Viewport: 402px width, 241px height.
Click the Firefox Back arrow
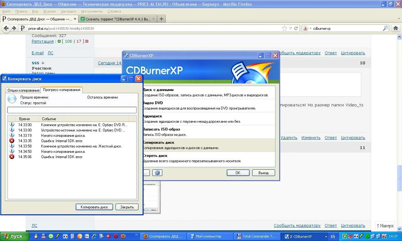pyautogui.click(x=6, y=28)
